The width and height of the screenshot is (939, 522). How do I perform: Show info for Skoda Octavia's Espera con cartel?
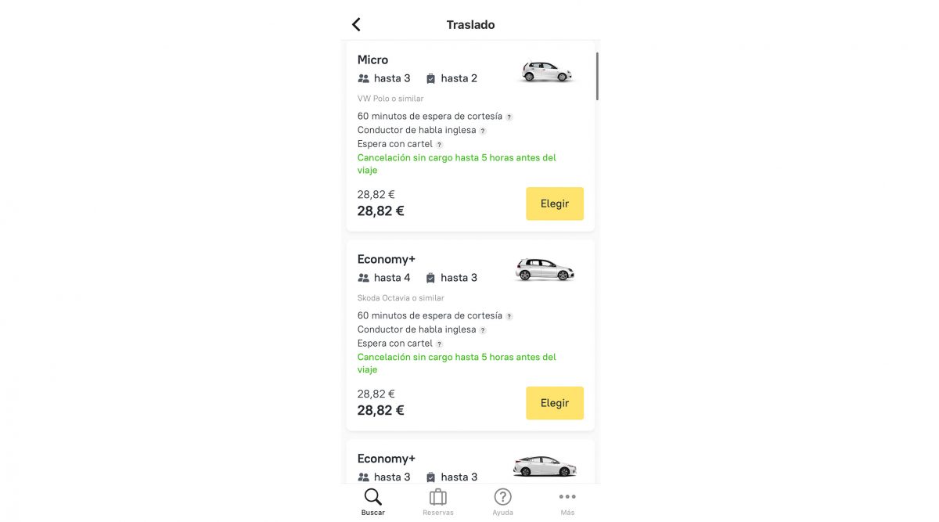(439, 344)
